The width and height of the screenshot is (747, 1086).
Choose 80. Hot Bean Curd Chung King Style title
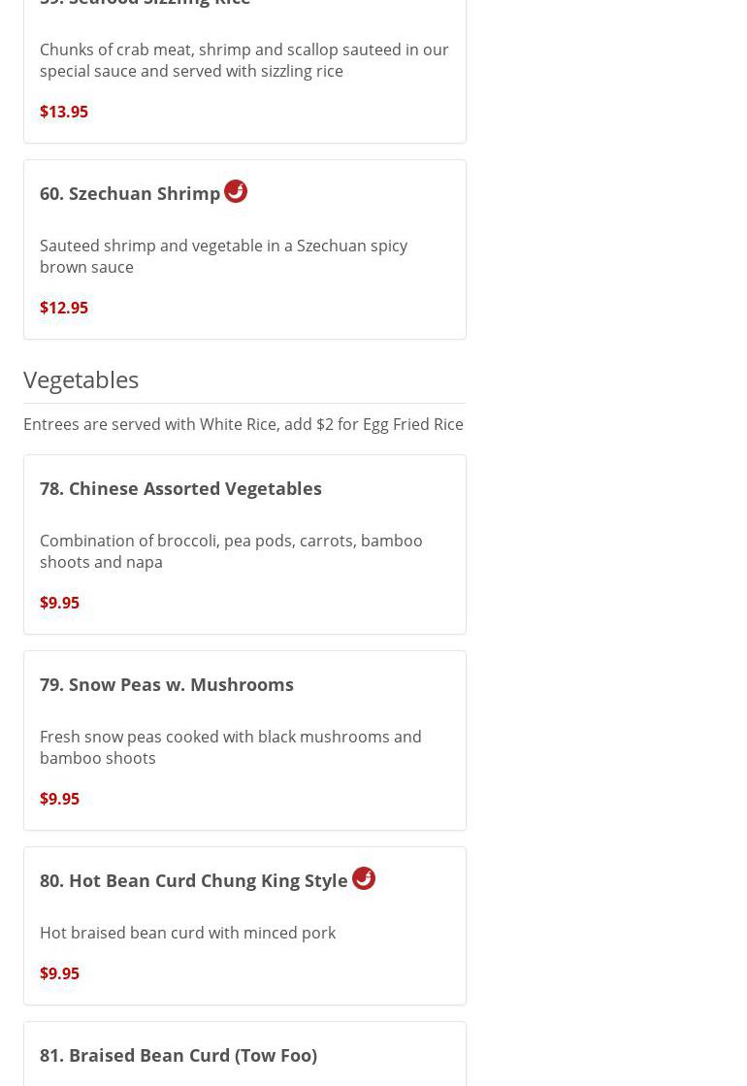[x=194, y=880]
